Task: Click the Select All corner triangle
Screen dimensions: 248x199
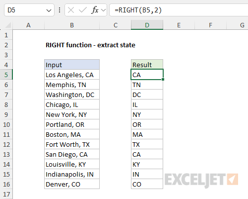Action: coord(8,25)
